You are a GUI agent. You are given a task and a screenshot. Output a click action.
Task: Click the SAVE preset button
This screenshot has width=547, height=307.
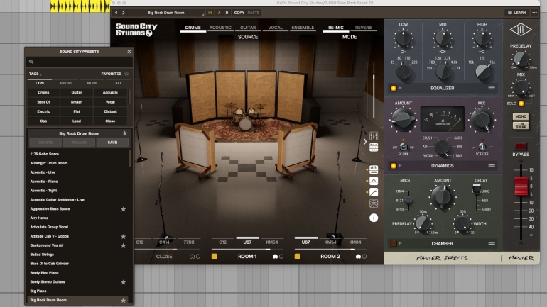pyautogui.click(x=112, y=143)
